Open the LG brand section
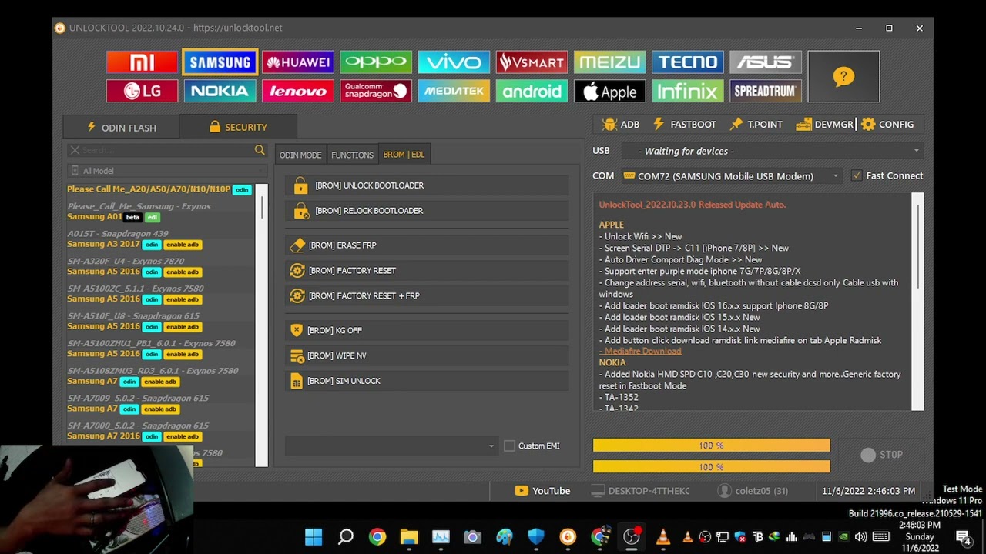Screen dimensions: 986x554 (142, 91)
